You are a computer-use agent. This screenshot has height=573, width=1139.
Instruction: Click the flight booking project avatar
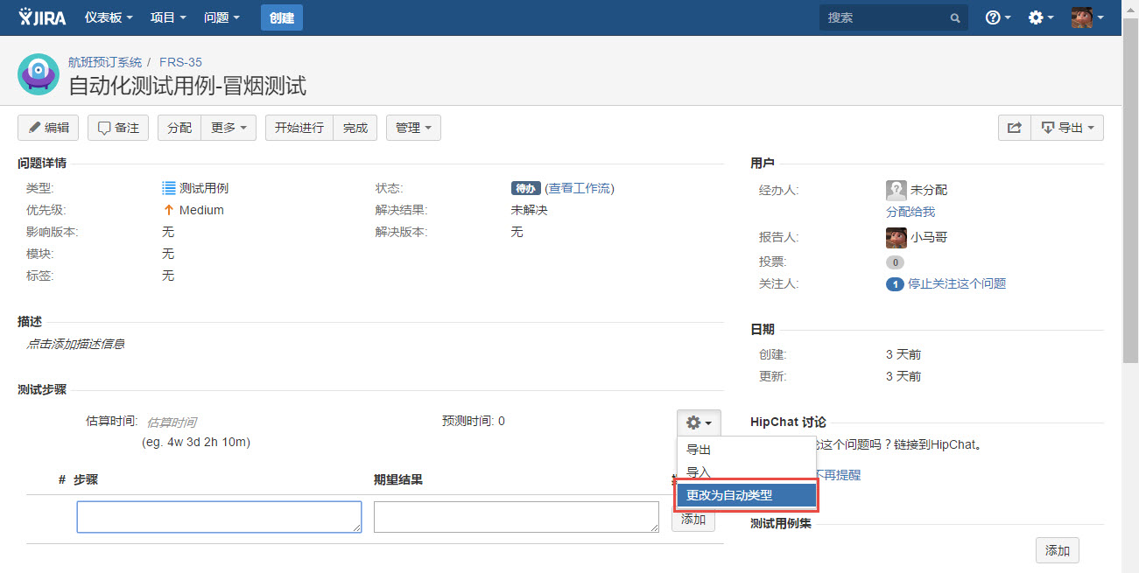(39, 74)
